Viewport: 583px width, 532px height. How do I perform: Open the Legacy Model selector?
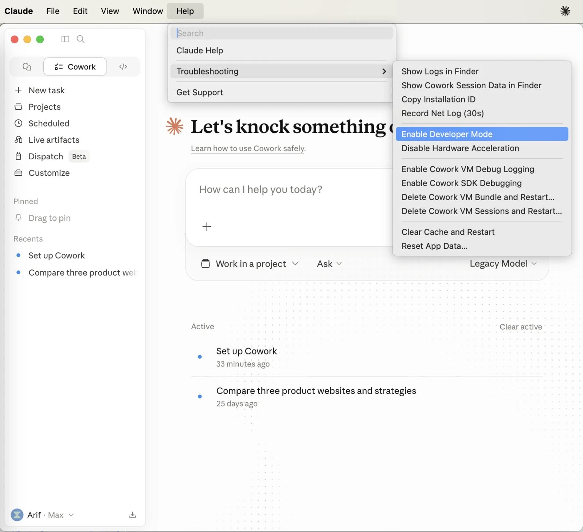(x=503, y=264)
